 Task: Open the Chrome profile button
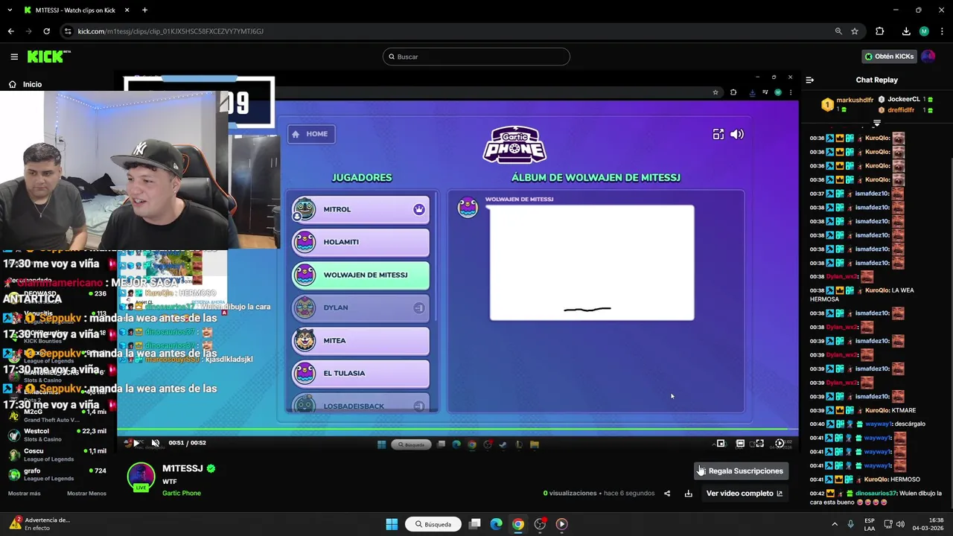coord(924,31)
